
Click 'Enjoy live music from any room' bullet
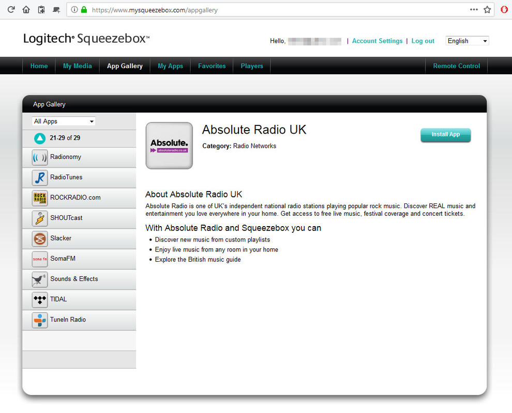(217, 249)
